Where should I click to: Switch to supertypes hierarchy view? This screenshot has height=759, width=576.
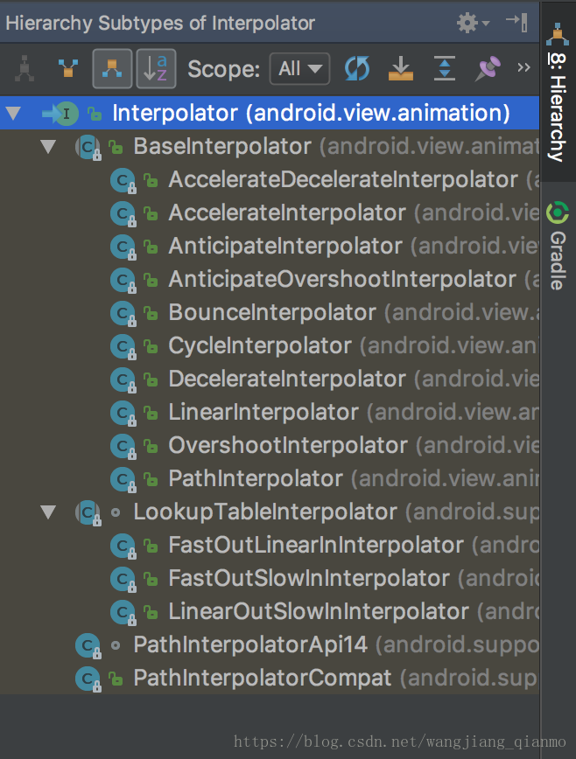click(68, 68)
